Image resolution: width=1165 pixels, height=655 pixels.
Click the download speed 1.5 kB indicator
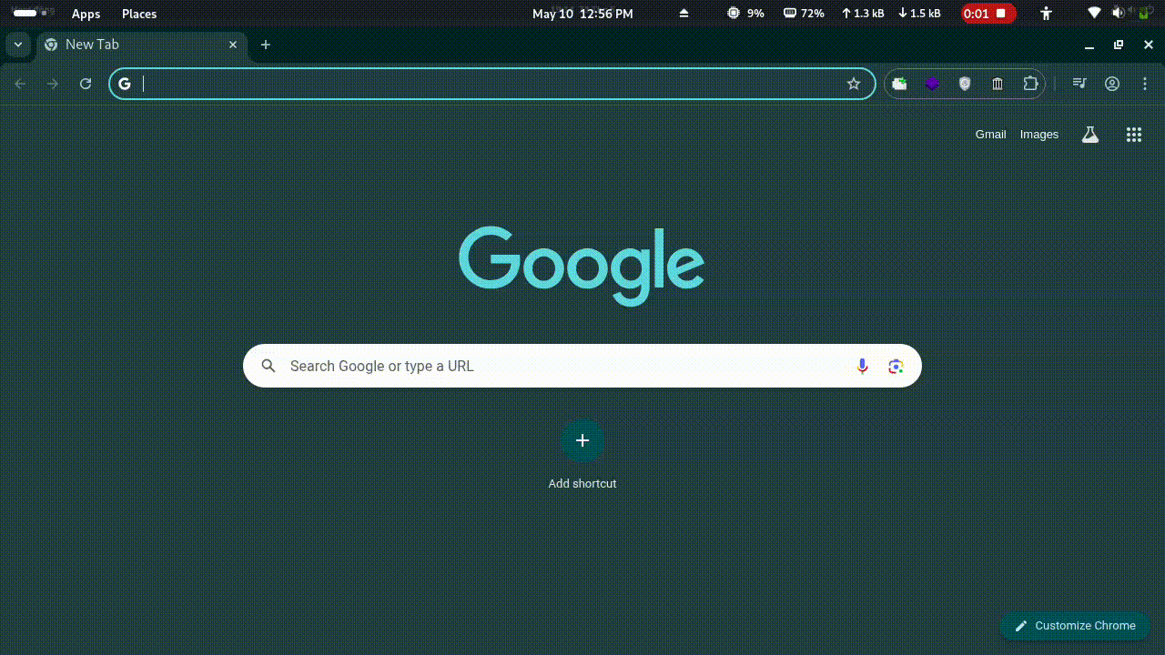coord(919,14)
